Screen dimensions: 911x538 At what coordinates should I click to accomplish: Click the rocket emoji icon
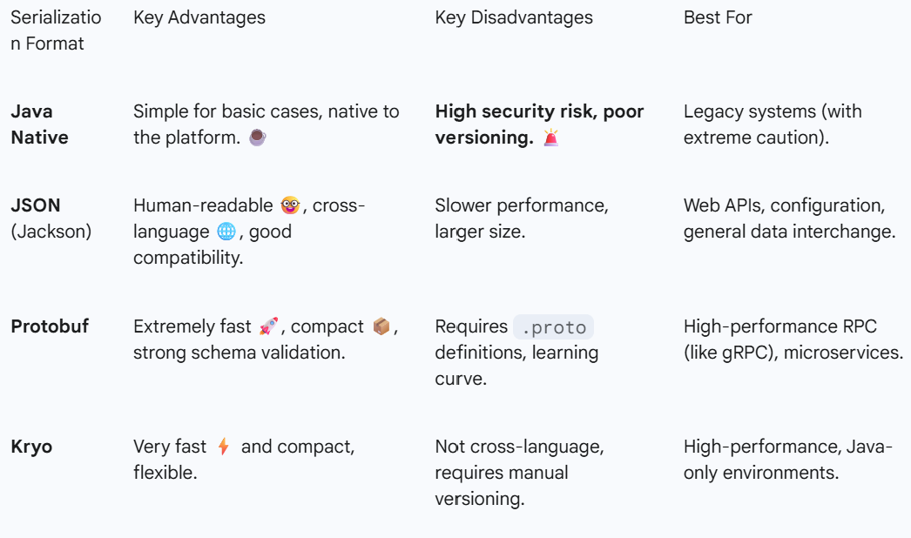tap(268, 326)
